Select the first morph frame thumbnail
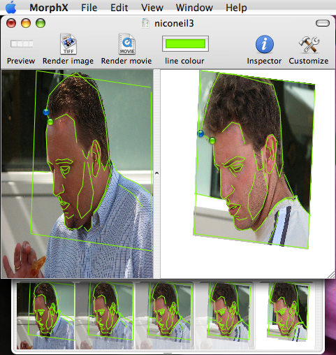The width and height of the screenshot is (336, 355). coord(45,316)
